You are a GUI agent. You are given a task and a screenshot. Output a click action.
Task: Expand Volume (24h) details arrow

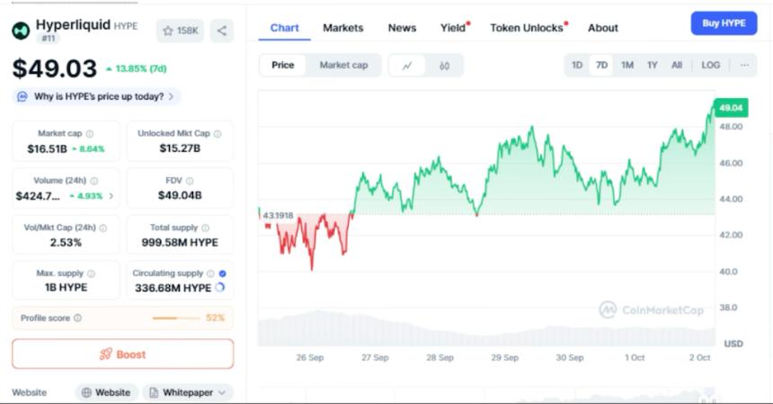pos(111,195)
